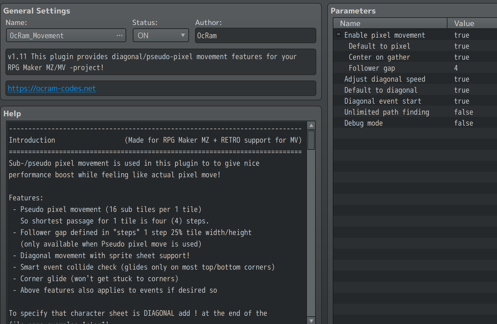Click the Smart event collide check line
497x324 pixels.
tap(144, 267)
